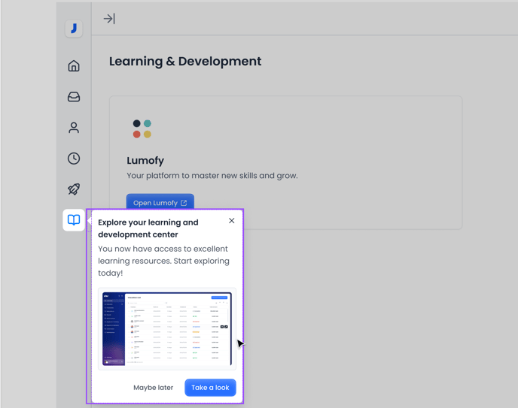Image resolution: width=518 pixels, height=408 pixels.
Task: Dismiss the learning center popup with X
Action: pos(232,221)
